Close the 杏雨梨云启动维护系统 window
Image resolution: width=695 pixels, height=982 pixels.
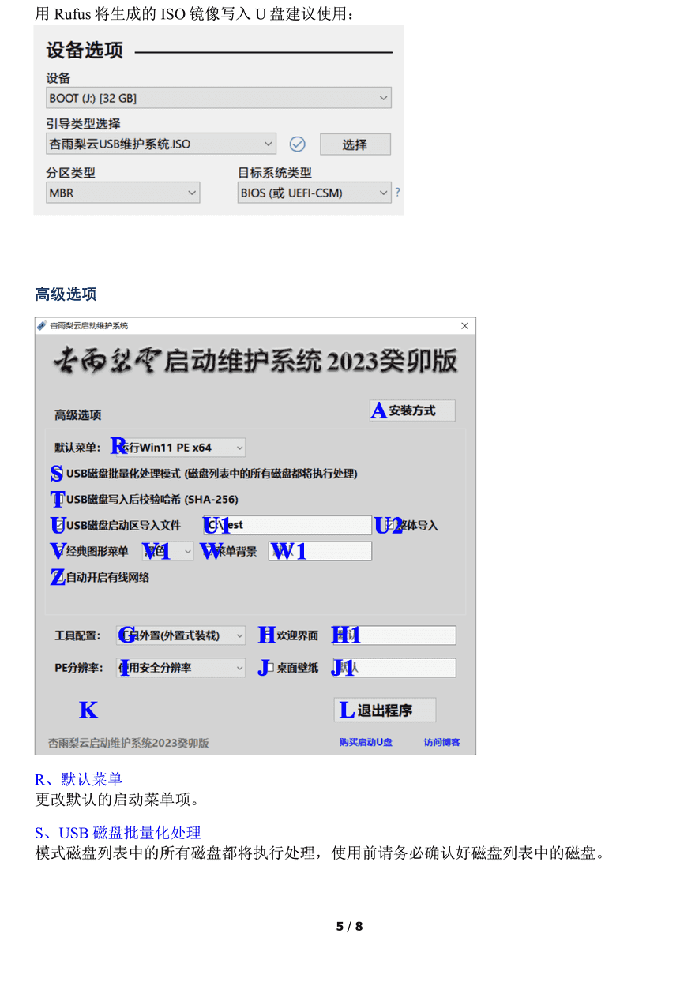(x=464, y=326)
